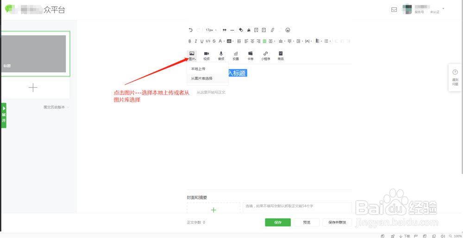Open the letter spacing dropdown
The height and width of the screenshot is (238, 463).
coord(309,41)
